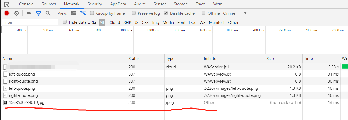Image resolution: width=348 pixels, height=120 pixels.
Task: Click the capture screenshots camera icon
Action: [x=29, y=13]
